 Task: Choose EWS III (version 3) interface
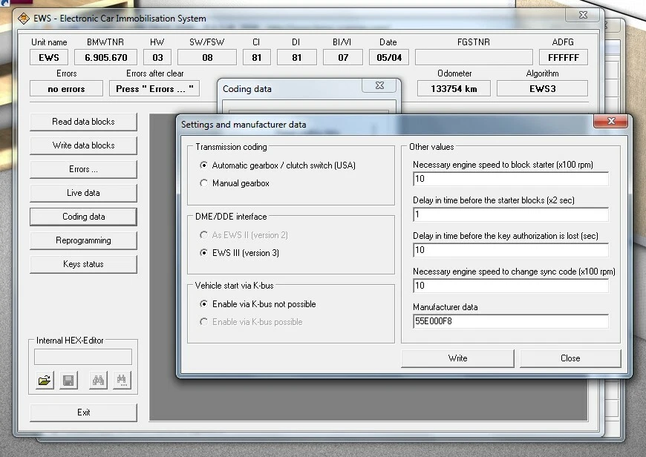point(204,253)
